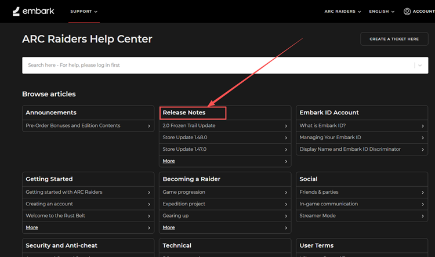Expand the ARC Raiders game selector
435x257 pixels.
tap(343, 12)
